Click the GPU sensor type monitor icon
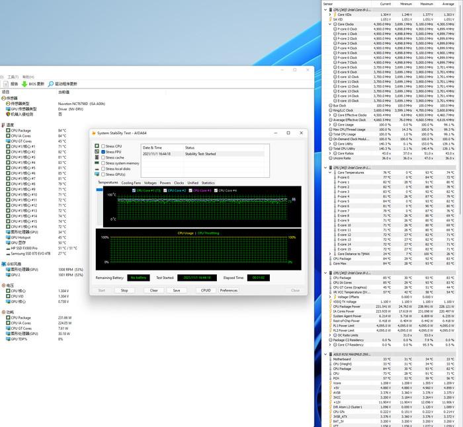The height and width of the screenshot is (427, 463). click(8, 109)
